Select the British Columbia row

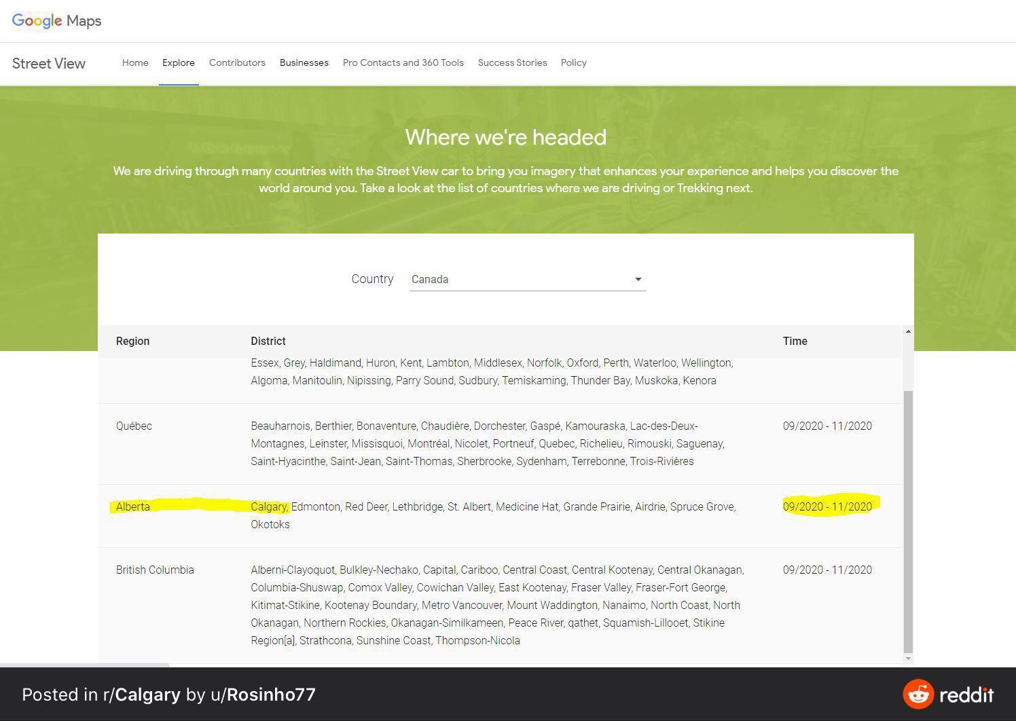click(155, 570)
